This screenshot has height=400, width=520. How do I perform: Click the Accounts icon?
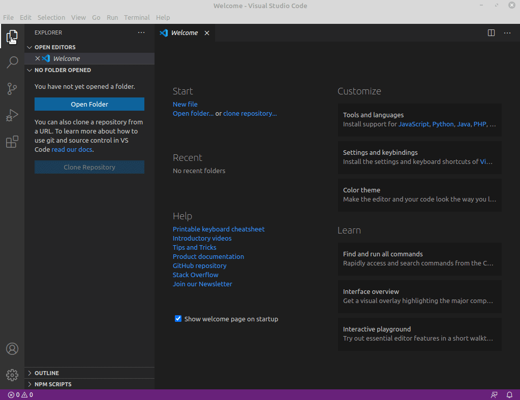(x=12, y=349)
